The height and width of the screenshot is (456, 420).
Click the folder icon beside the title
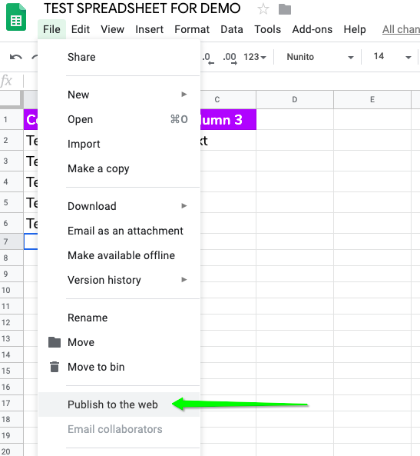point(285,9)
